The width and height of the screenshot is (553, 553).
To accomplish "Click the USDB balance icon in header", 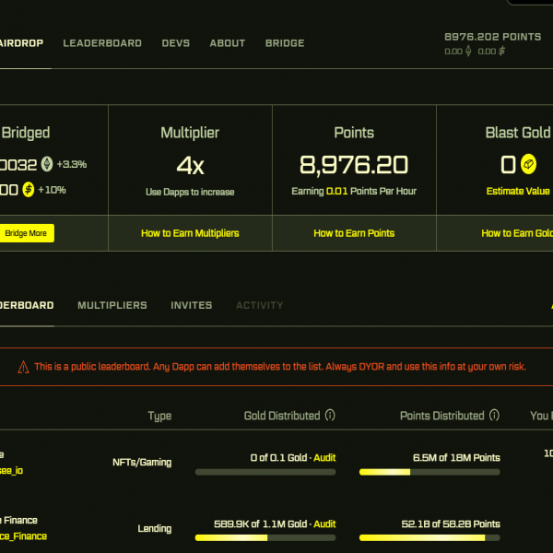I will [501, 52].
